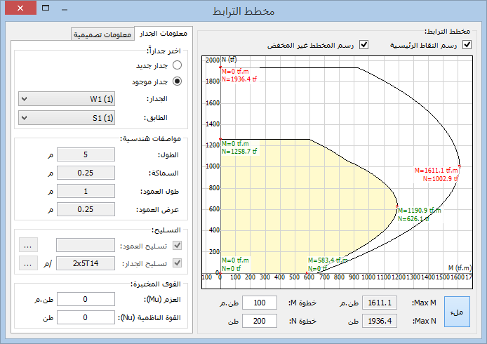Select the جدار موجود radio option
Image resolution: width=487 pixels, height=344 pixels.
tap(177, 81)
